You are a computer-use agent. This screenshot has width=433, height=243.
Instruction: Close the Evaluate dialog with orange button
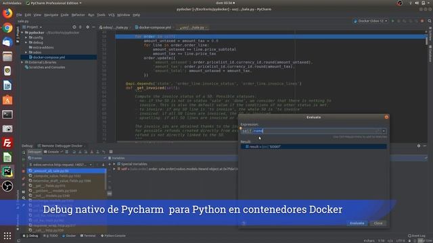(x=386, y=117)
